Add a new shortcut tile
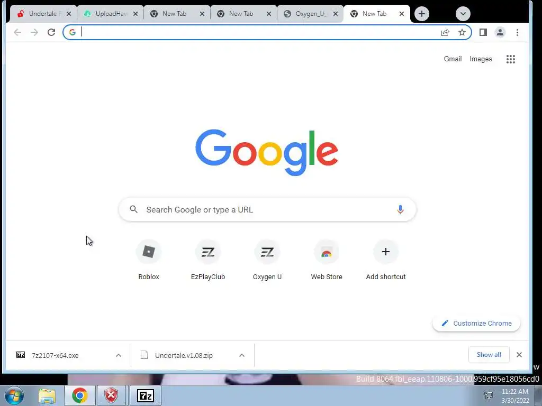The width and height of the screenshot is (542, 406). [386, 260]
